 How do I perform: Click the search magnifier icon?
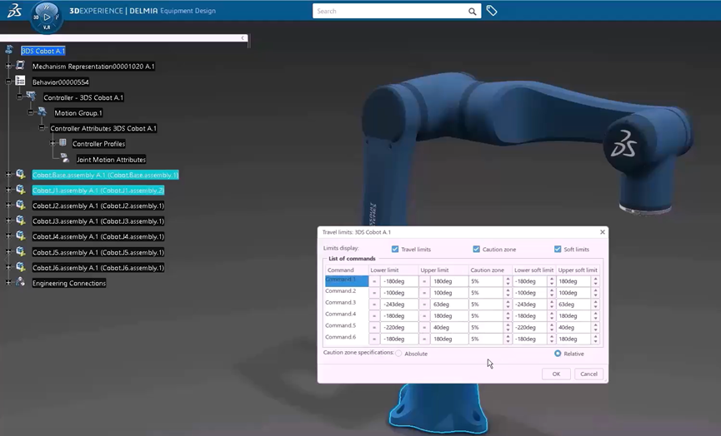pyautogui.click(x=473, y=12)
